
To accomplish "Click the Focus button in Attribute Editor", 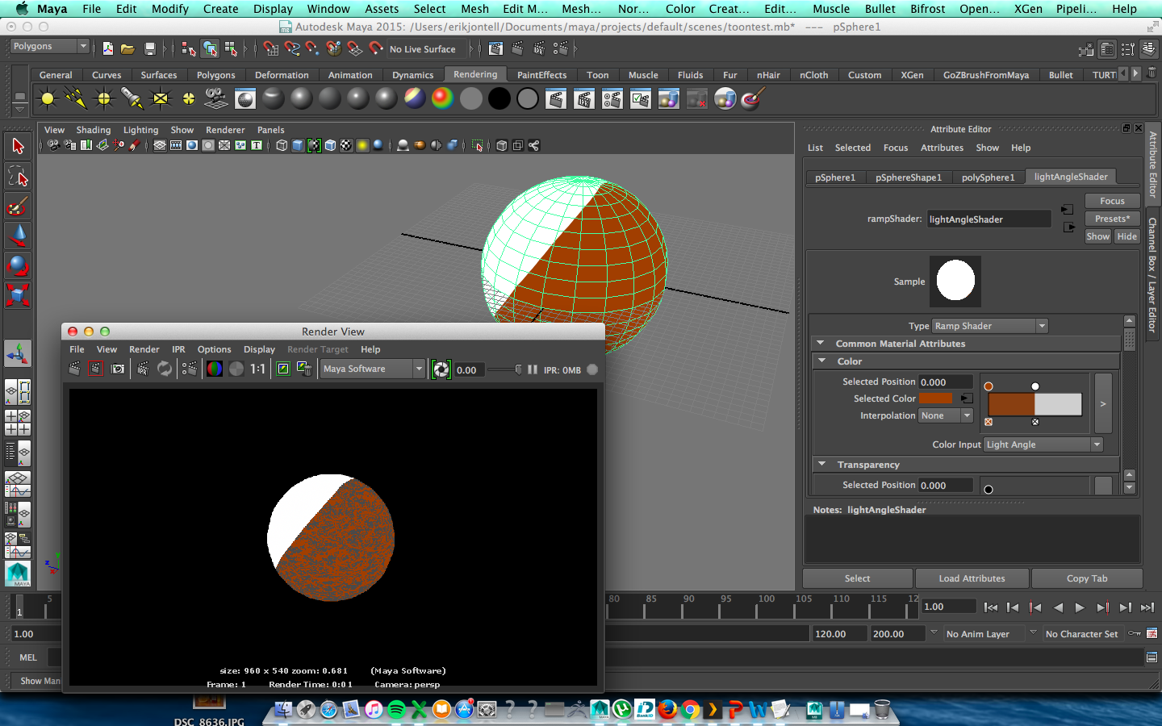I will coord(1112,201).
